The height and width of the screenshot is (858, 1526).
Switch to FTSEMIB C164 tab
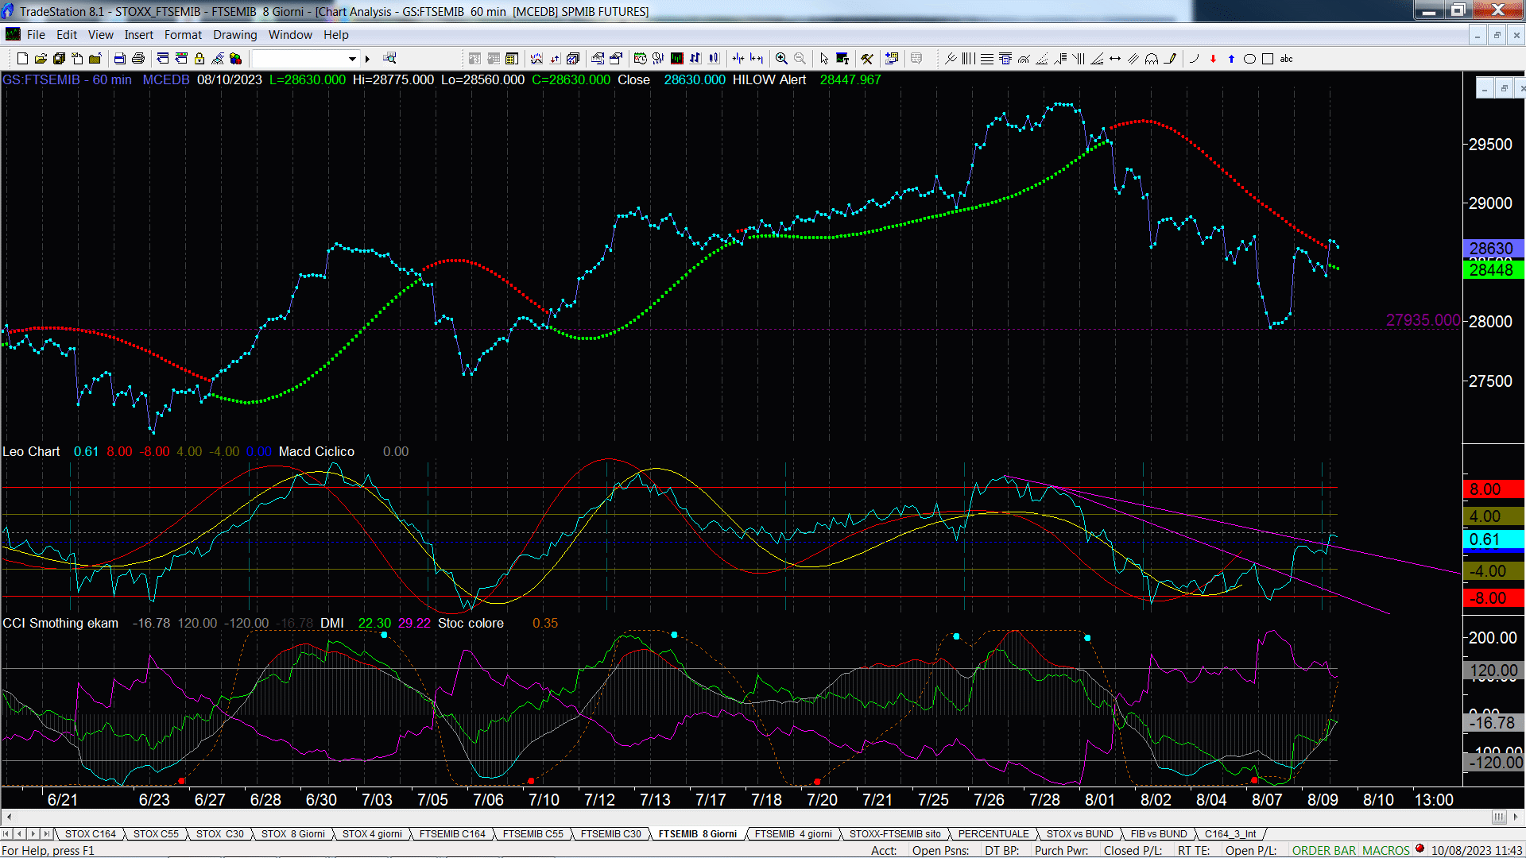coord(452,833)
